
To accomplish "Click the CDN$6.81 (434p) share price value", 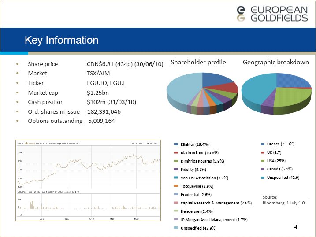I will [125, 64].
